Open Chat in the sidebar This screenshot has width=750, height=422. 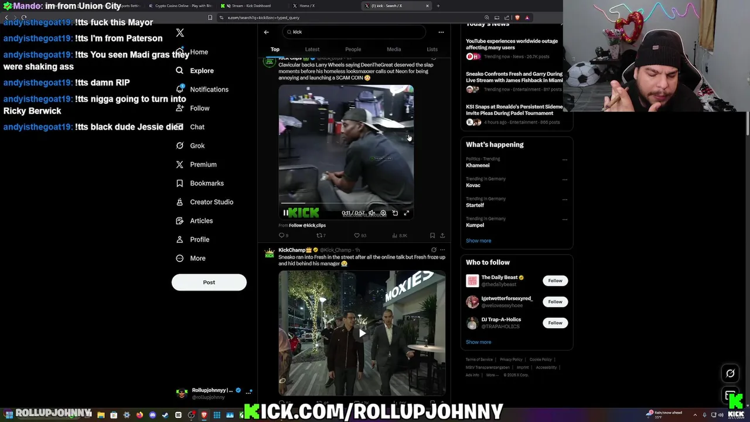click(x=190, y=127)
